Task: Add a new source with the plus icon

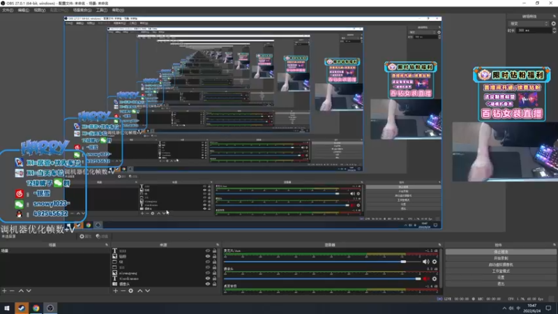Action: pos(115,291)
